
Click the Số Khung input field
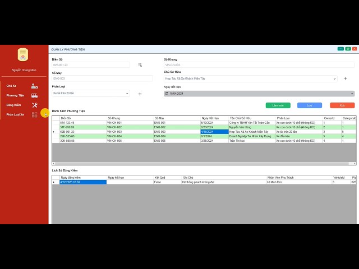(x=259, y=65)
